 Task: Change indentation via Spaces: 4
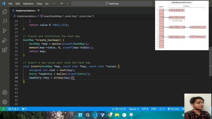[x=134, y=109]
